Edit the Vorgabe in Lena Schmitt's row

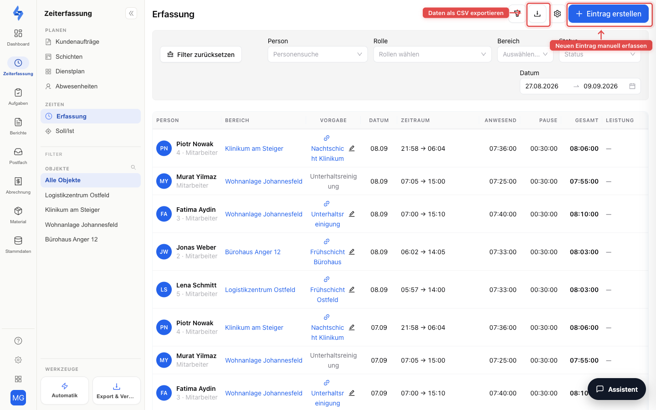352,290
